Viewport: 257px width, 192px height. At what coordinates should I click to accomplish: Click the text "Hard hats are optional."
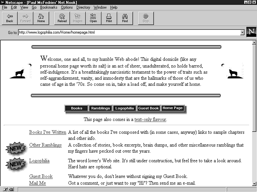pos(90,167)
